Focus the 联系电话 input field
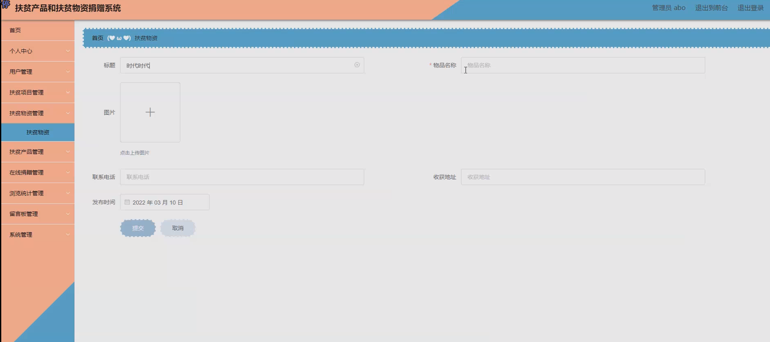 pyautogui.click(x=242, y=177)
